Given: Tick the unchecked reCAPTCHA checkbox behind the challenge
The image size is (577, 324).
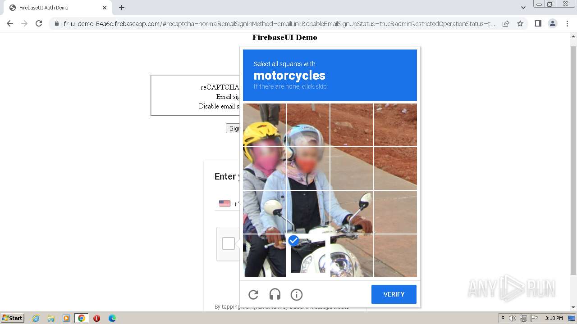Looking at the screenshot, I should click(229, 243).
